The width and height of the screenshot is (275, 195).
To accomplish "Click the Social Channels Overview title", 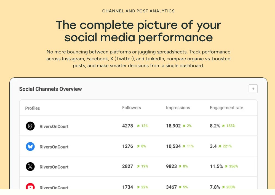I will (50, 89).
